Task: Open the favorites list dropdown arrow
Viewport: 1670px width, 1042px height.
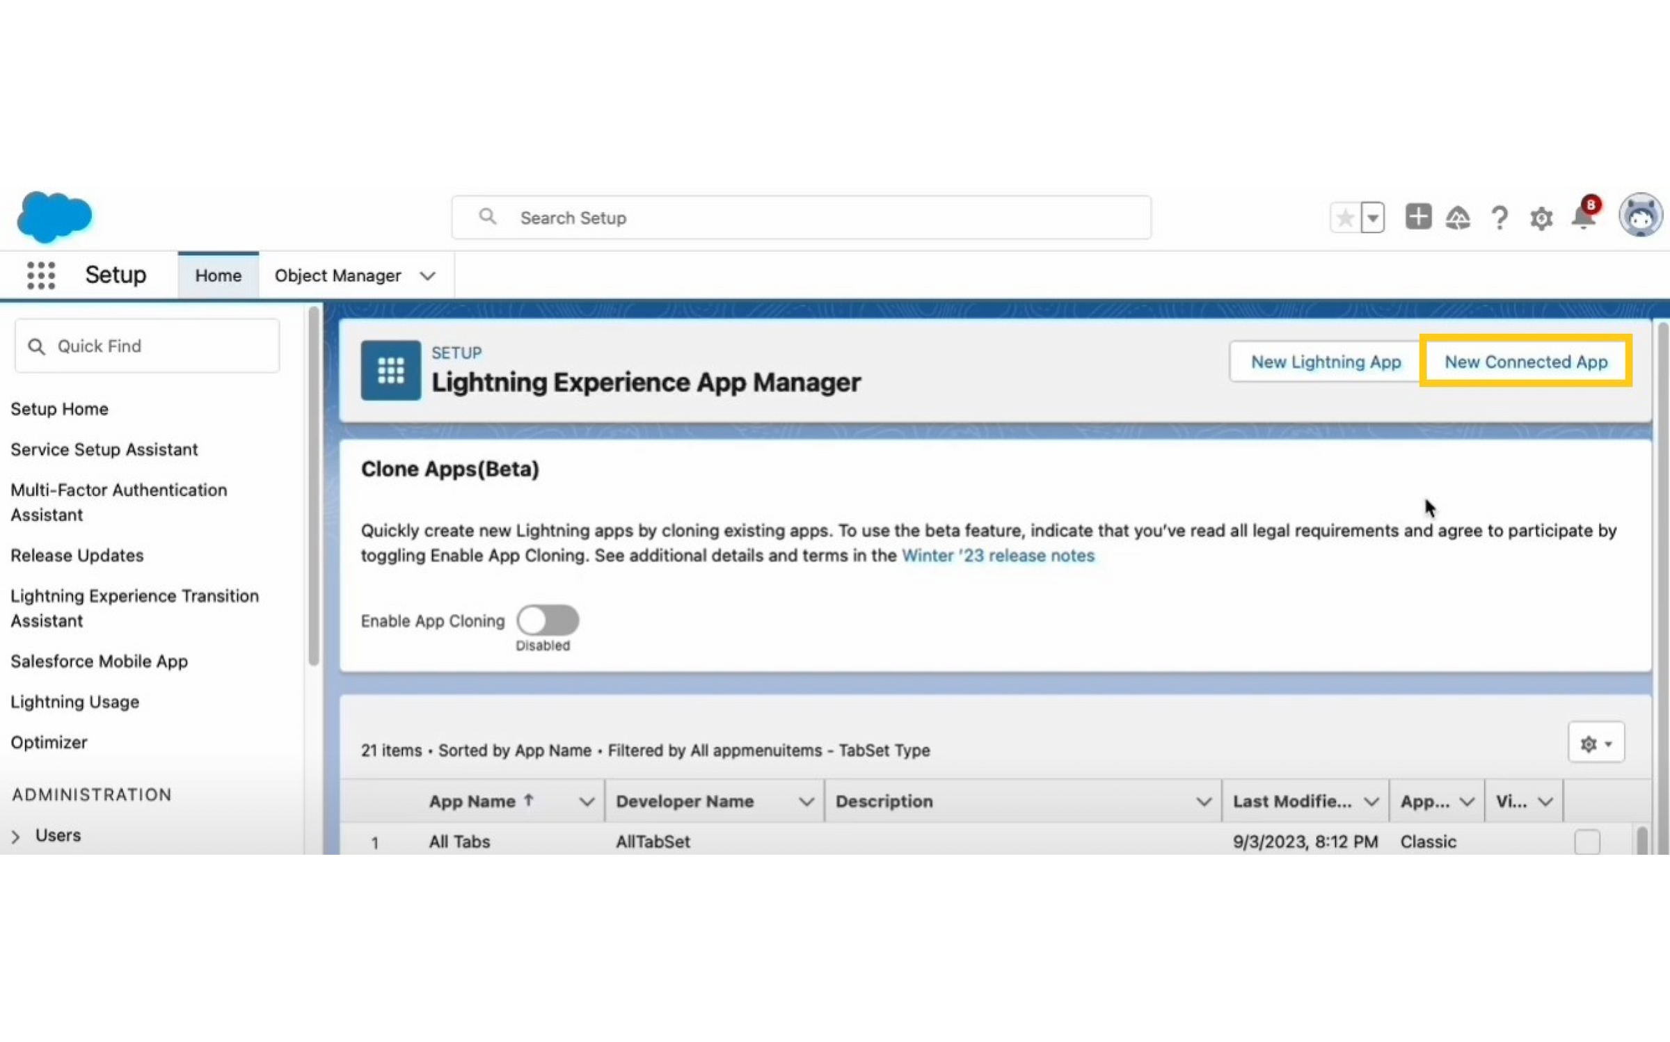Action: coord(1372,218)
